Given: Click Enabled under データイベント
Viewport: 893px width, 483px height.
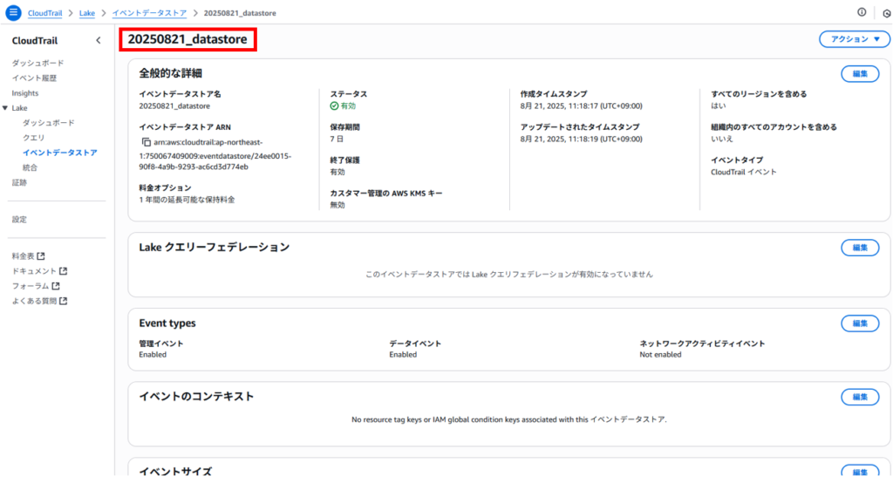Looking at the screenshot, I should 403,354.
